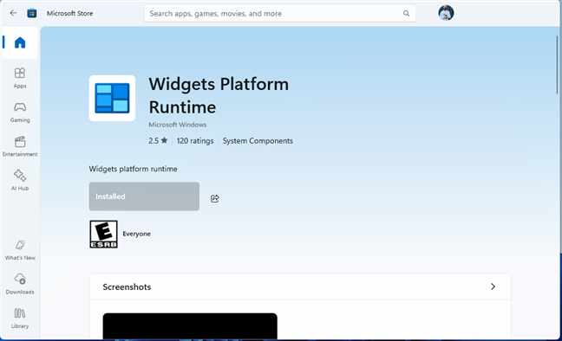This screenshot has height=341, width=562.
Task: Open the Apps section
Action: (x=20, y=78)
